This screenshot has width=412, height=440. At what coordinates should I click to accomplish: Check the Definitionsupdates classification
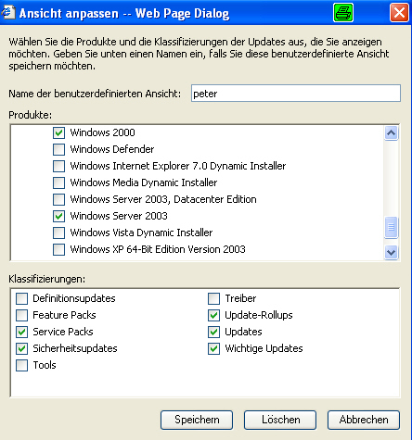coord(21,298)
